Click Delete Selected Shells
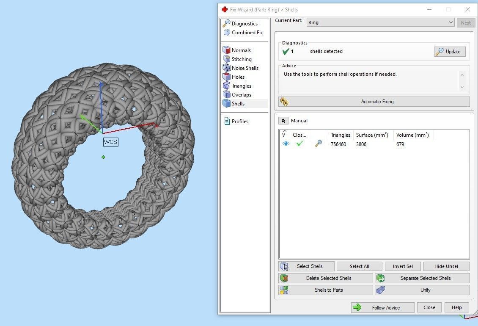The width and height of the screenshot is (478, 326). click(x=325, y=278)
